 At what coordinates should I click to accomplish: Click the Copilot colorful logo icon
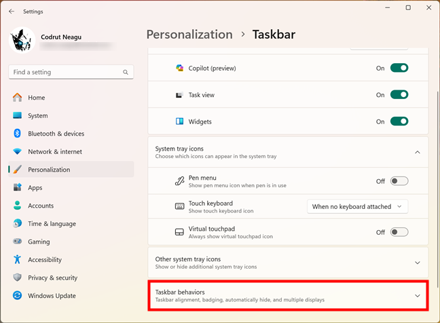(179, 68)
